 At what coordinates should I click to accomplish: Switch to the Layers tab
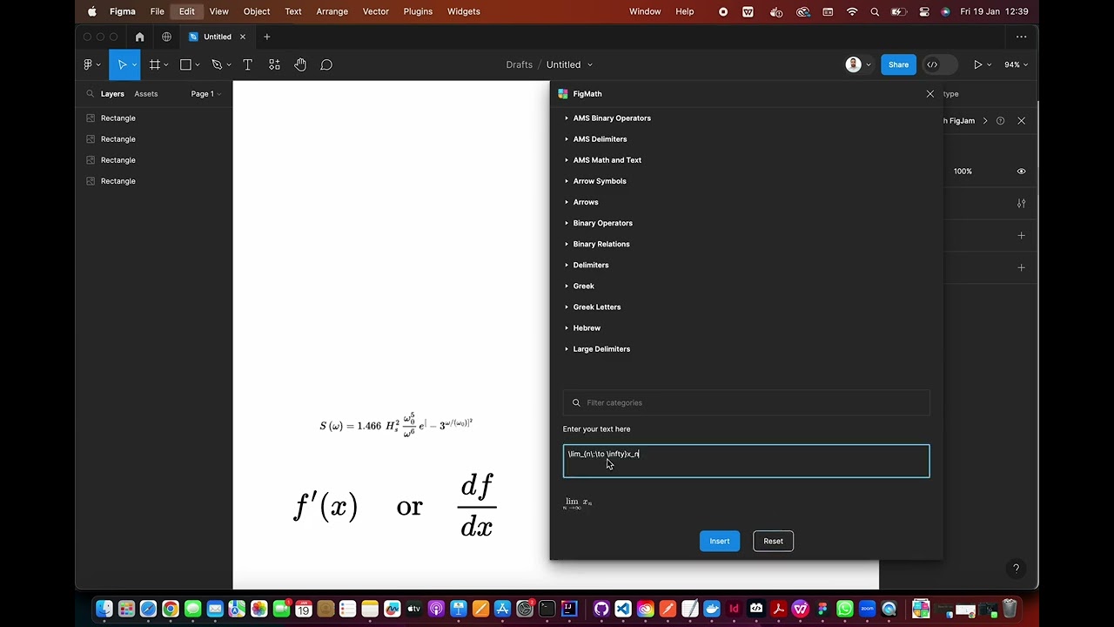(x=112, y=94)
